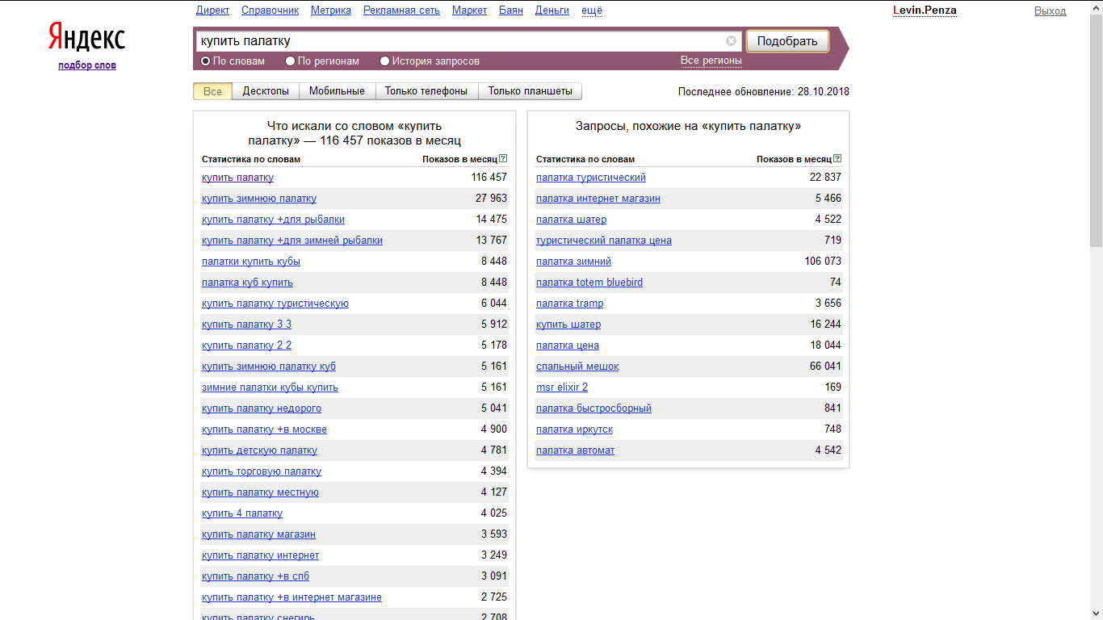Open the 'купить палатку 2 2' query

pyautogui.click(x=246, y=346)
